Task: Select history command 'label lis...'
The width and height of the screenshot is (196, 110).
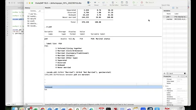Action: (x=34, y=23)
